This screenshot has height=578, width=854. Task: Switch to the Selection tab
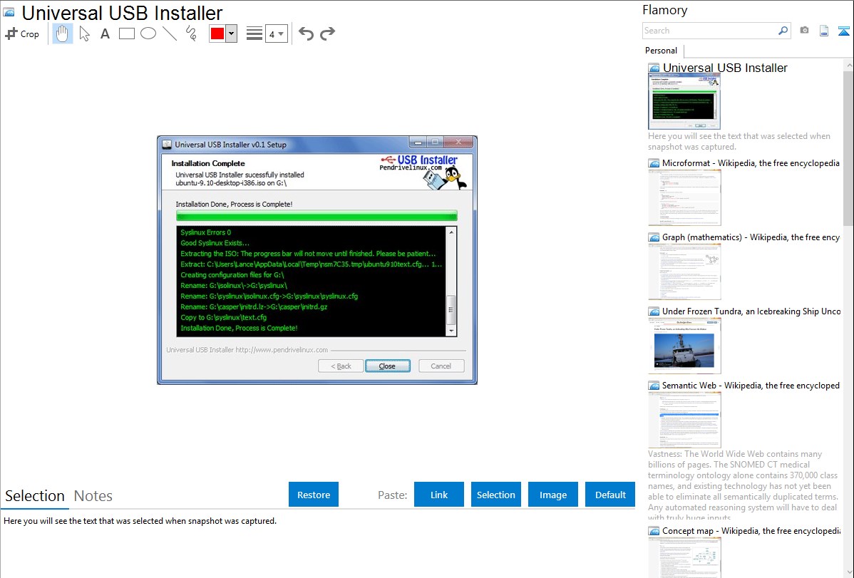coord(35,496)
